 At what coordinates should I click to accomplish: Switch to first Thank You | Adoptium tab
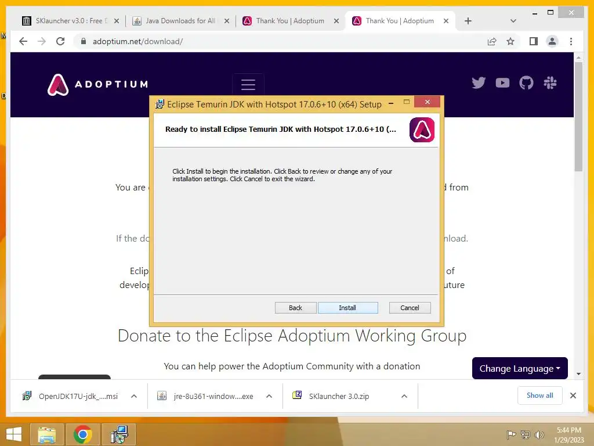[290, 21]
